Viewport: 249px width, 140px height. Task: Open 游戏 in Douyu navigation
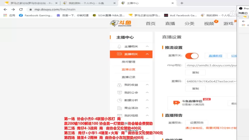tap(228, 24)
